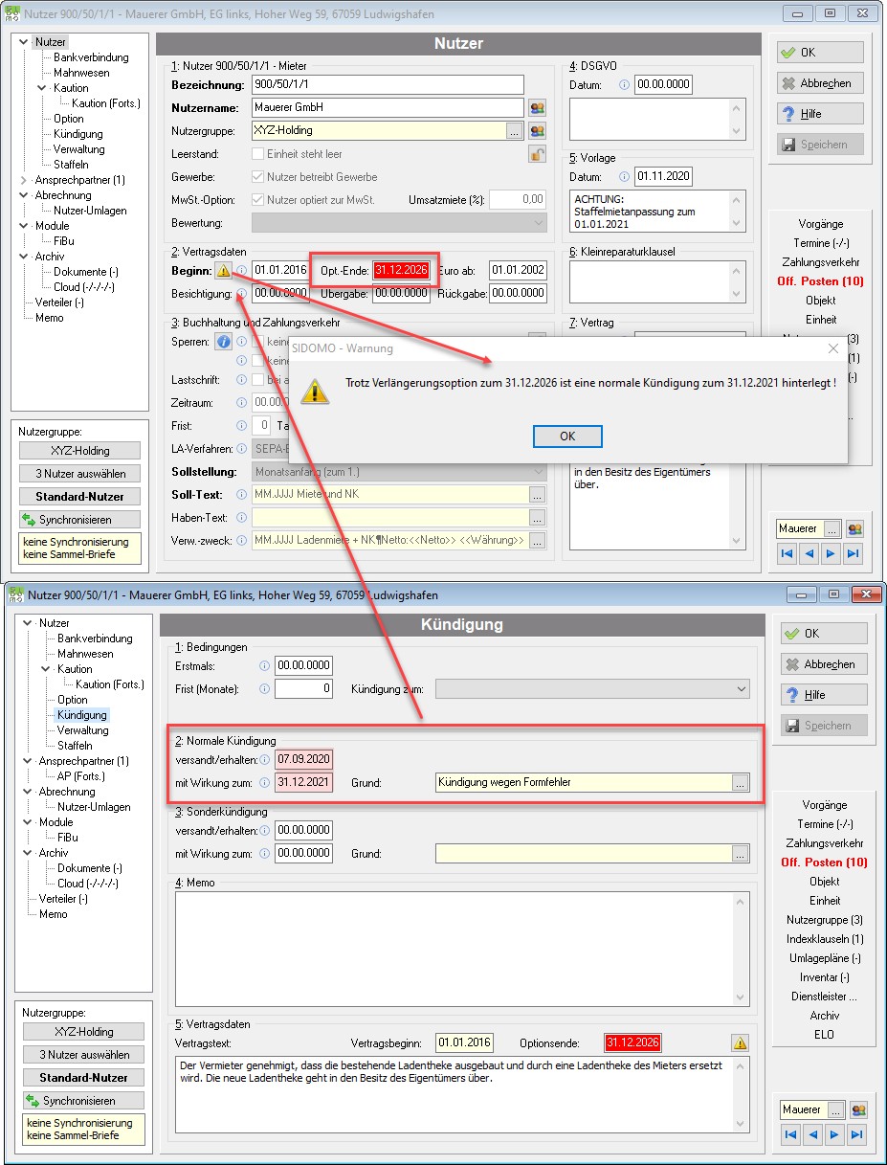The height and width of the screenshot is (1165, 887).
Task: Toggle the 'Einheit steht leer' checkbox
Action: coord(257,154)
